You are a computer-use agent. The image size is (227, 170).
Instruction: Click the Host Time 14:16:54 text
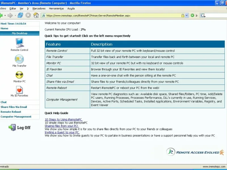point(13,24)
